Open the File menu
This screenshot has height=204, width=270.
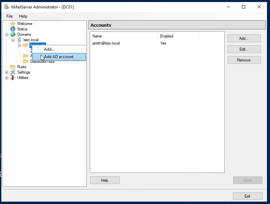[x=9, y=16]
